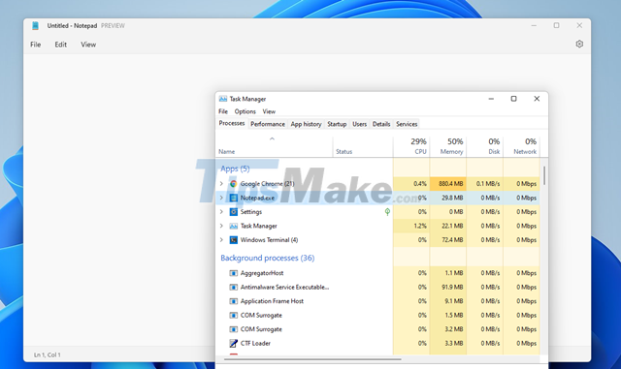This screenshot has width=621, height=369.
Task: Expand the Settings process group
Action: click(x=221, y=212)
